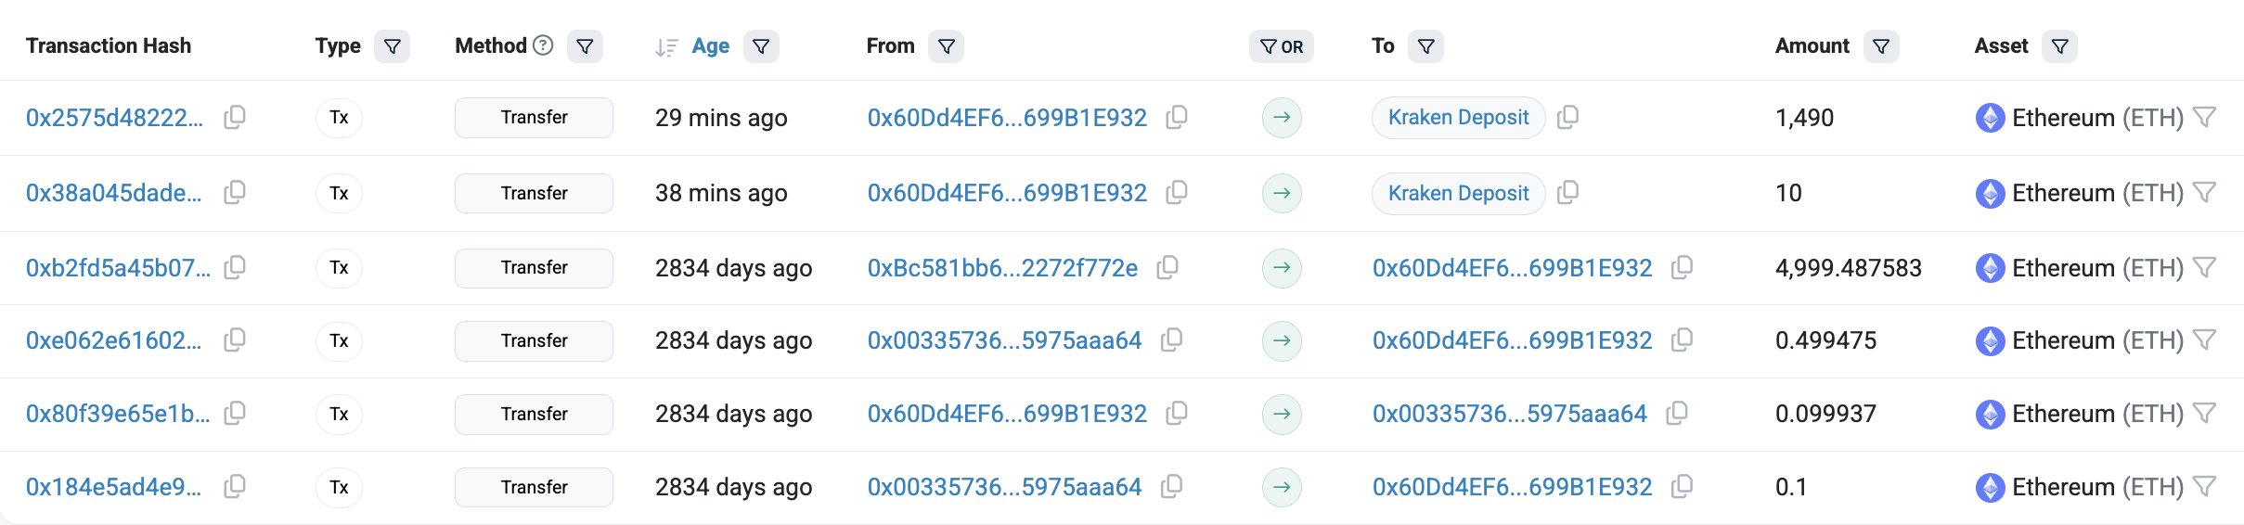The image size is (2244, 525).
Task: Copy the 0xBc581bb6...2272f772e sender address
Action: (1167, 267)
